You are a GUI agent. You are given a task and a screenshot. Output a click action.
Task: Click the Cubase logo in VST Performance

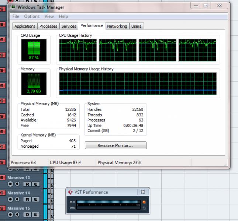coord(70,192)
